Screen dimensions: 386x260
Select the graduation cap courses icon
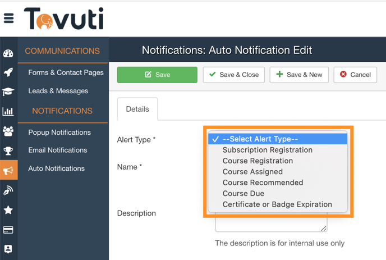[x=8, y=92]
